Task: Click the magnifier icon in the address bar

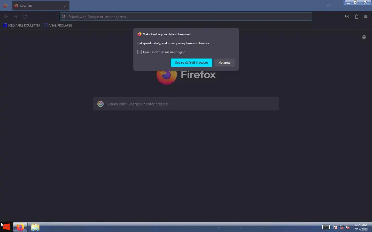Action: [64, 17]
